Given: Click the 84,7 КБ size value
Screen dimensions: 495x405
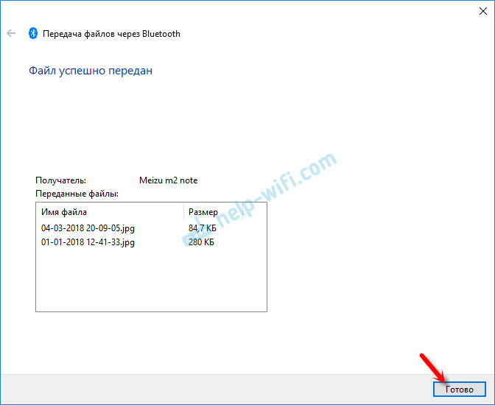Looking at the screenshot, I should (203, 228).
